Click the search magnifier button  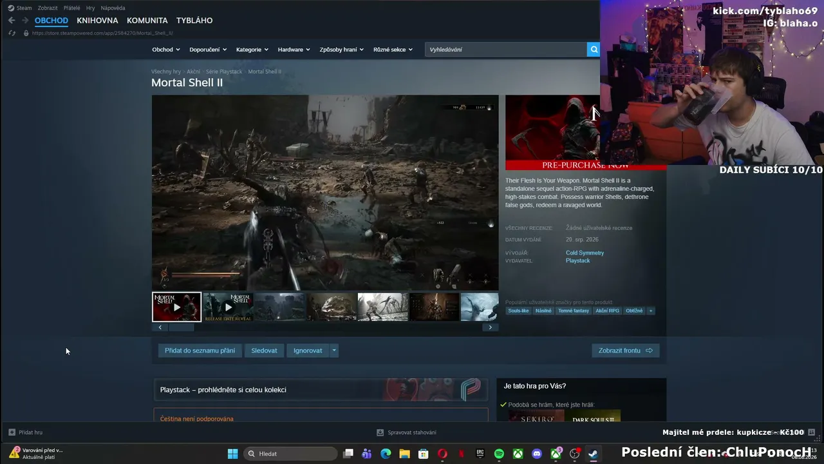(x=594, y=50)
